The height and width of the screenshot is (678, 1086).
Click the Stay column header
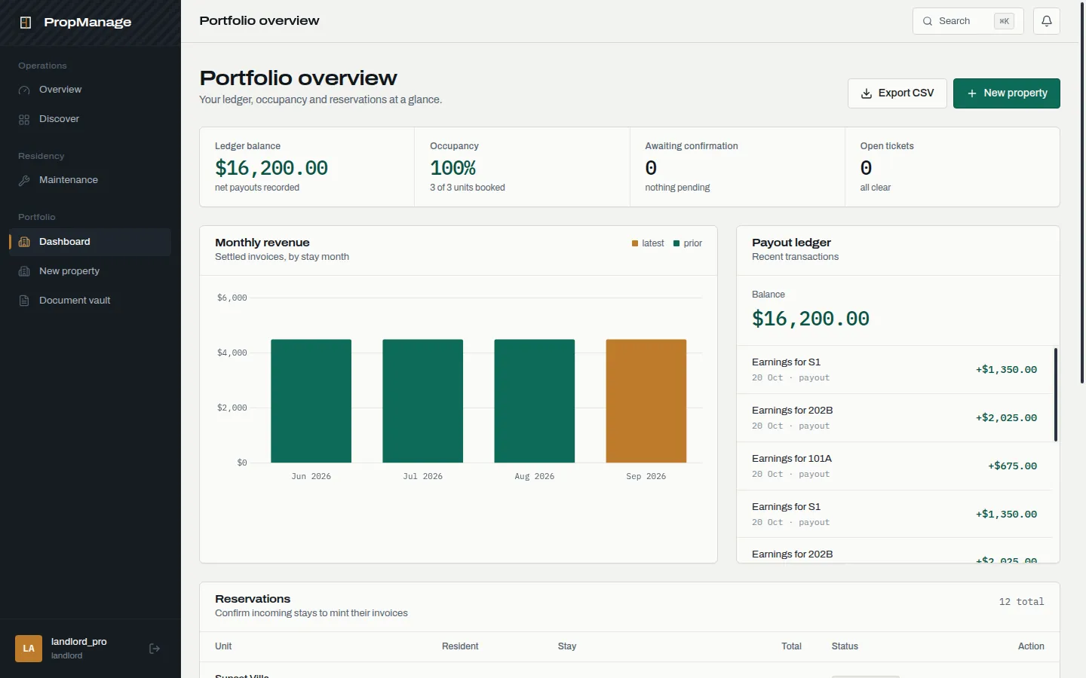567,646
